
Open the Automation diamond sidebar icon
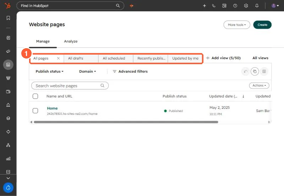(x=8, y=131)
